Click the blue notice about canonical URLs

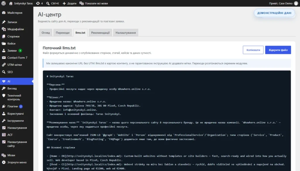coord(167,63)
